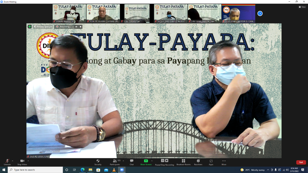Open the Mail app from the taskbar
The image size is (308, 173).
106,170
